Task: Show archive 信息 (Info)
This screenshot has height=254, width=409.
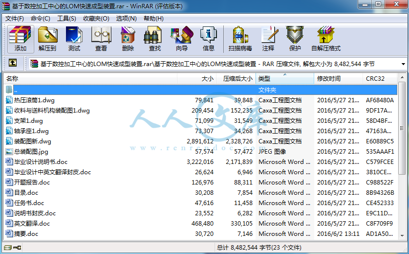Action: point(209,39)
